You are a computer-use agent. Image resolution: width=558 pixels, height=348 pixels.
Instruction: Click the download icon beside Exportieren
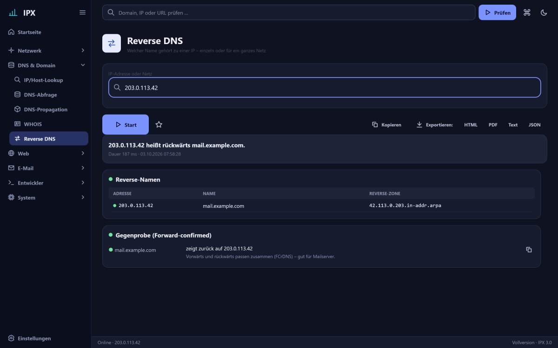[419, 124]
